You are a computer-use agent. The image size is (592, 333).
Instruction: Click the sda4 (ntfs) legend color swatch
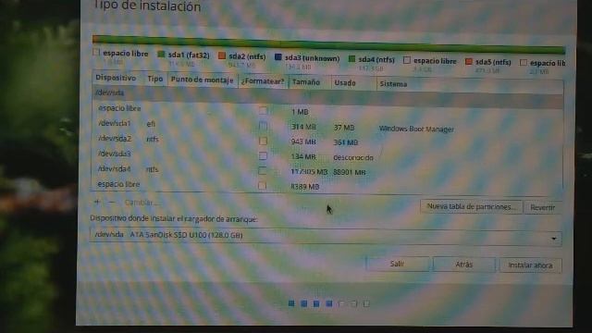coord(351,58)
